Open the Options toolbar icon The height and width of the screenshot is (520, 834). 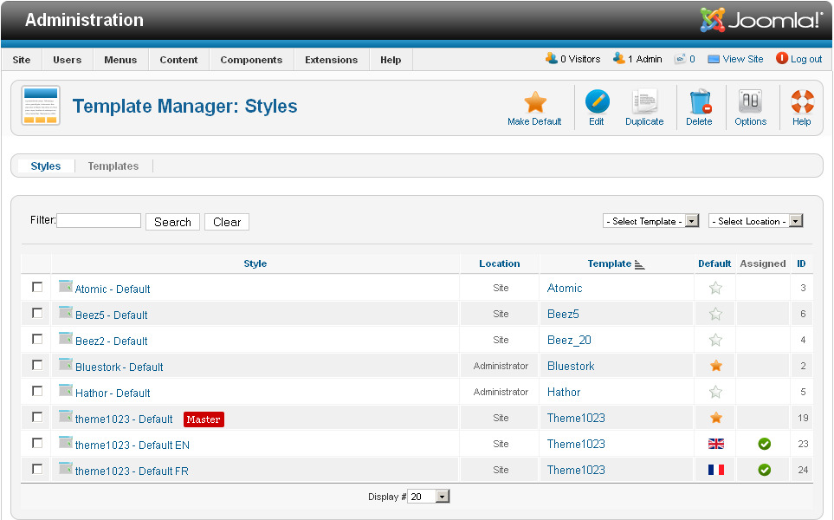pos(750,101)
